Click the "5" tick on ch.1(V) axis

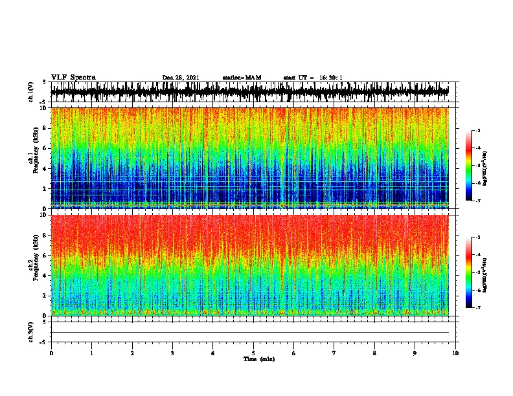44,82
